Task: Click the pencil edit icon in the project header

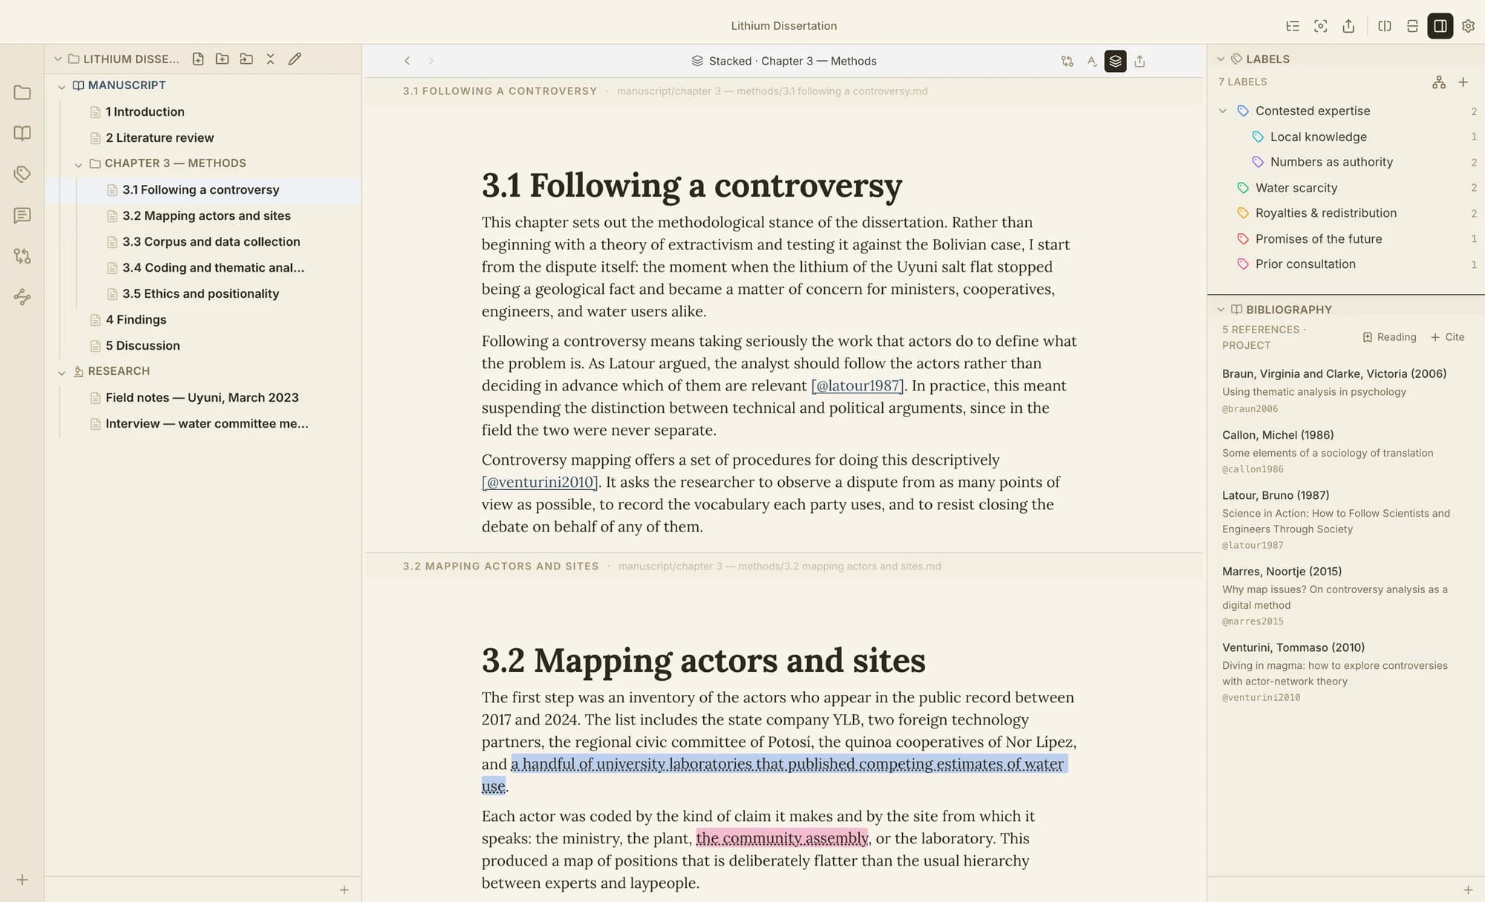Action: click(x=295, y=59)
